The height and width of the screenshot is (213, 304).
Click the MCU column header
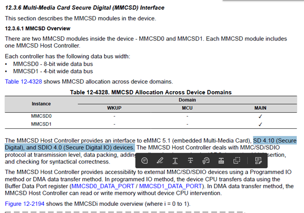tap(187, 108)
